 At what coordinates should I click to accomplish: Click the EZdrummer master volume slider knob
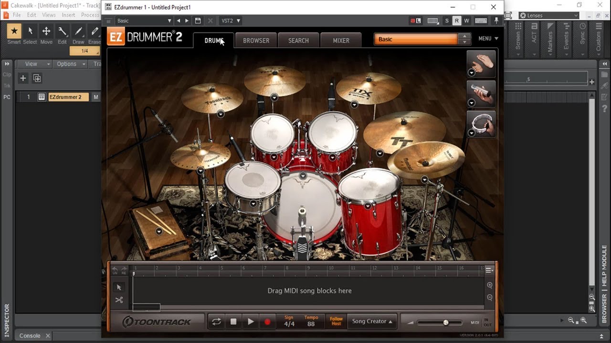[446, 323]
